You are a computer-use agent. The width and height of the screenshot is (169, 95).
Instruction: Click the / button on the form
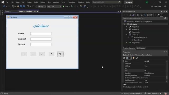click(42, 54)
